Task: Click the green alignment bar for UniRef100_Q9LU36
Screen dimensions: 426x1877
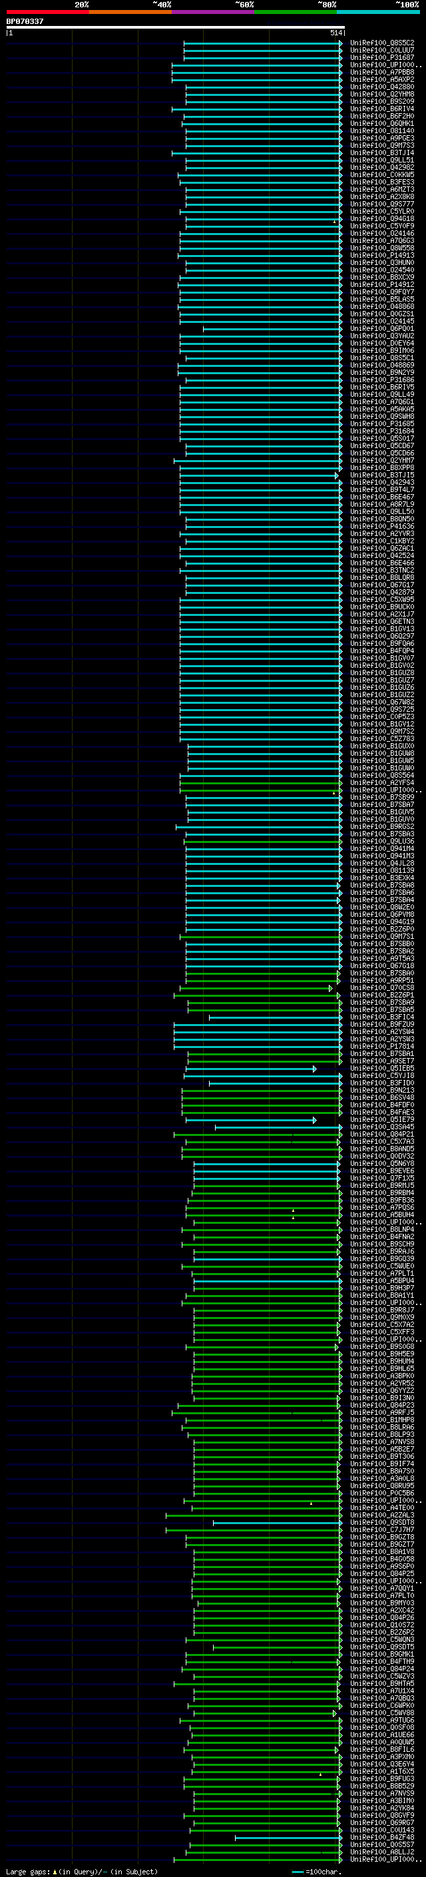Action: [x=263, y=841]
